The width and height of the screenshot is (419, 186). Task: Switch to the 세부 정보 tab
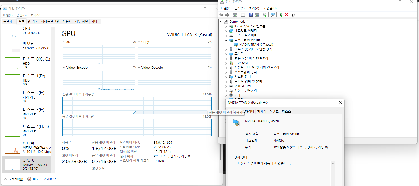pos(81,21)
